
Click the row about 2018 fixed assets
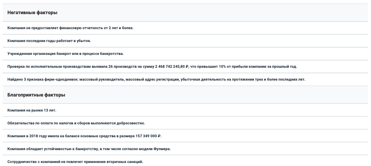[185, 136]
